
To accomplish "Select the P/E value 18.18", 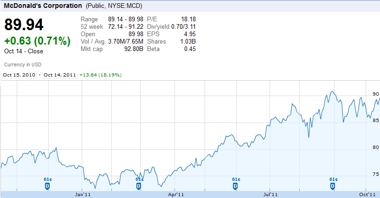I will pos(188,19).
